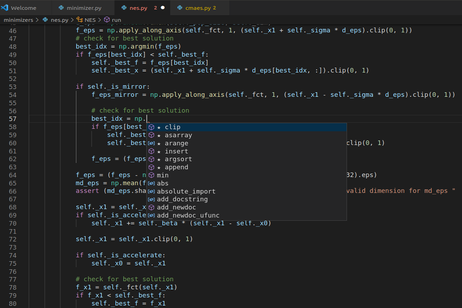
Task: Choose argsort from the suggestion list
Action: 178,159
